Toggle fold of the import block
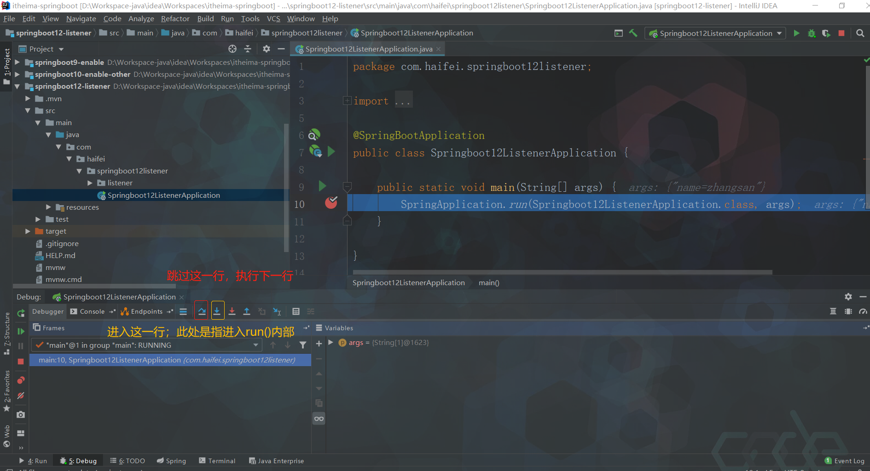This screenshot has width=870, height=471. pos(347,101)
